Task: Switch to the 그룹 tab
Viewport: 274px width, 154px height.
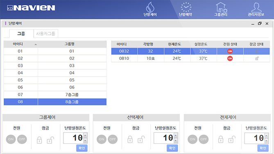Action: 21,34
